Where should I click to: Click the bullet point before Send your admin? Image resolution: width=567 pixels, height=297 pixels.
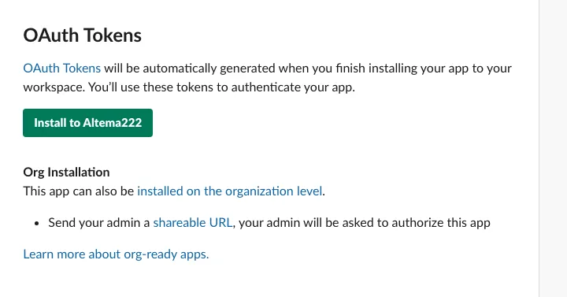point(36,223)
